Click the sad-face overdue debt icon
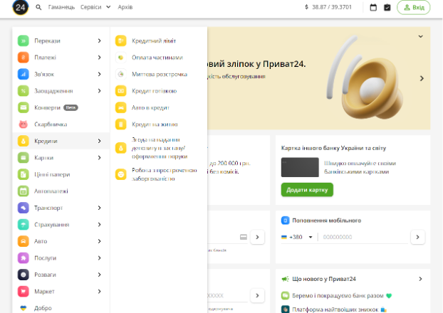This screenshot has height=313, width=443. click(x=120, y=174)
